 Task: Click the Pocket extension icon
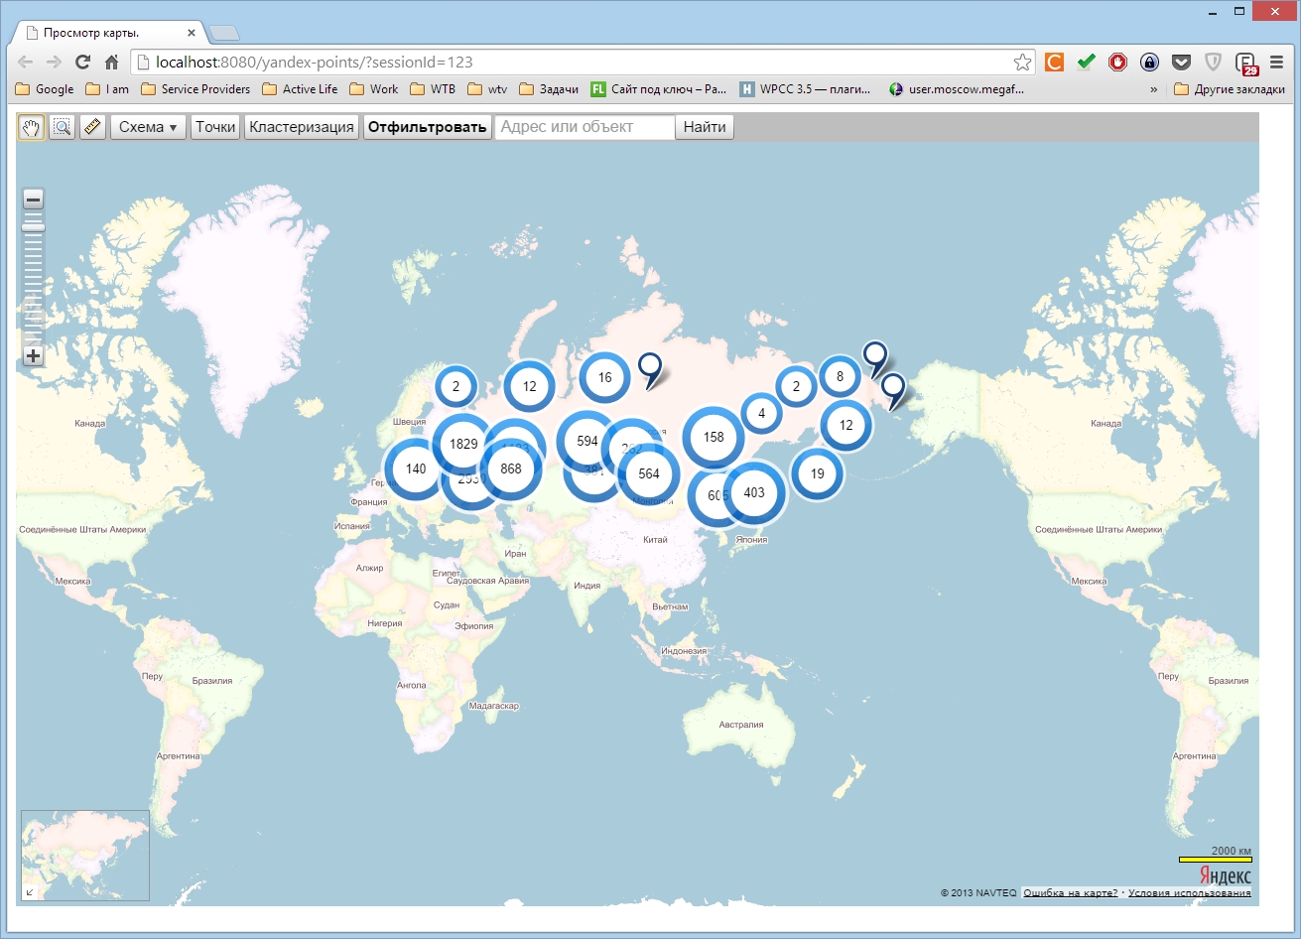pos(1181,62)
